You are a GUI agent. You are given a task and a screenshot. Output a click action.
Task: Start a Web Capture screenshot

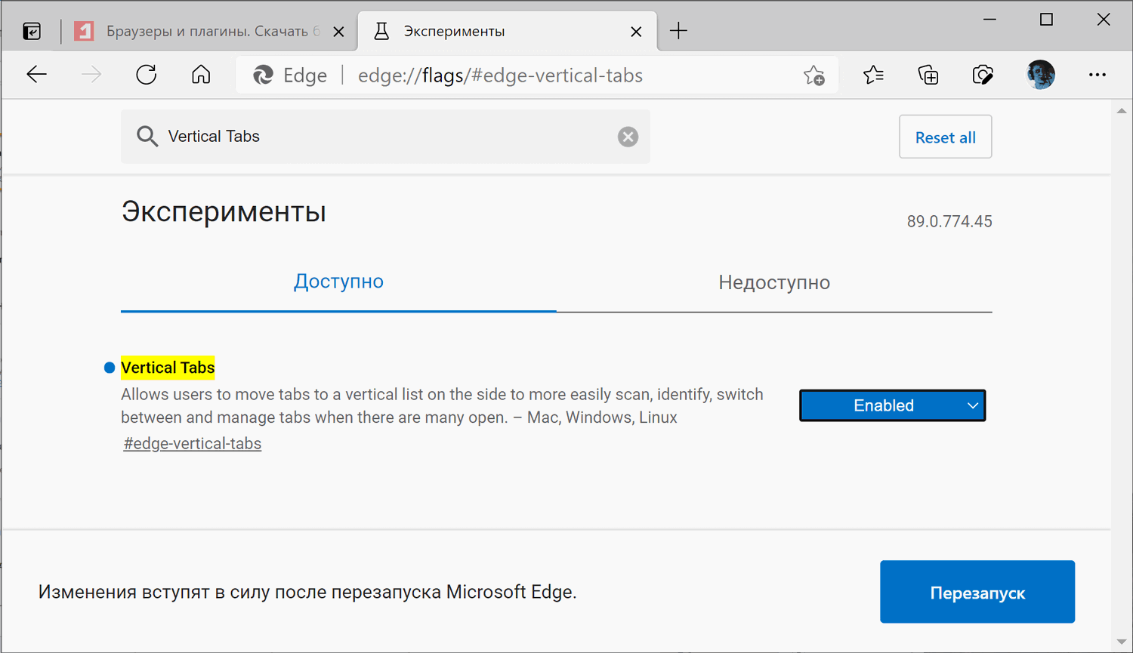pyautogui.click(x=982, y=74)
